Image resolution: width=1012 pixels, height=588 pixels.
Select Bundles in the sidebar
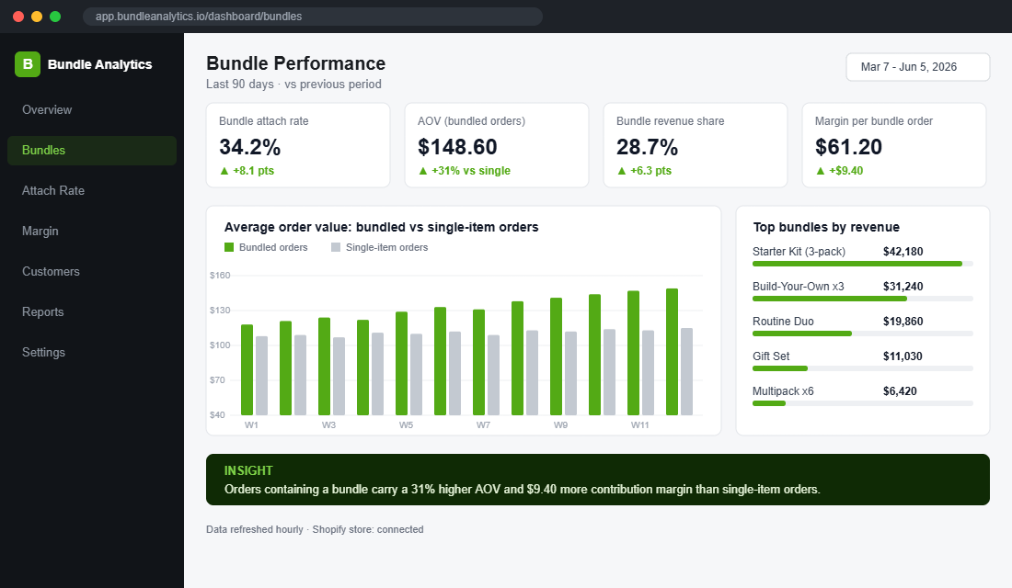[x=92, y=151]
